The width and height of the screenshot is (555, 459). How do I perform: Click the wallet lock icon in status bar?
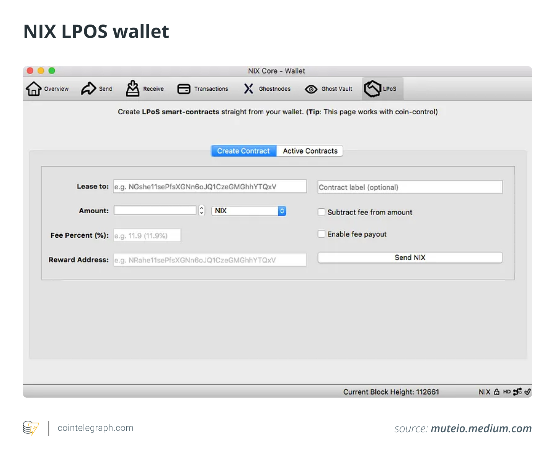tap(496, 392)
